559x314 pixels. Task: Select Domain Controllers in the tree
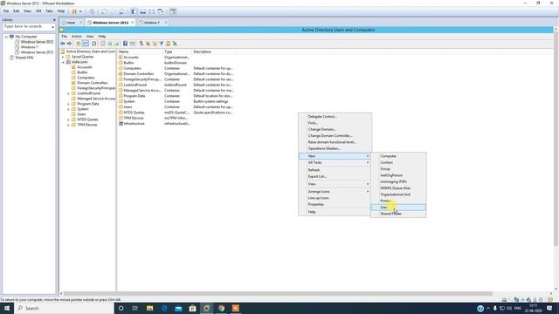tap(92, 83)
